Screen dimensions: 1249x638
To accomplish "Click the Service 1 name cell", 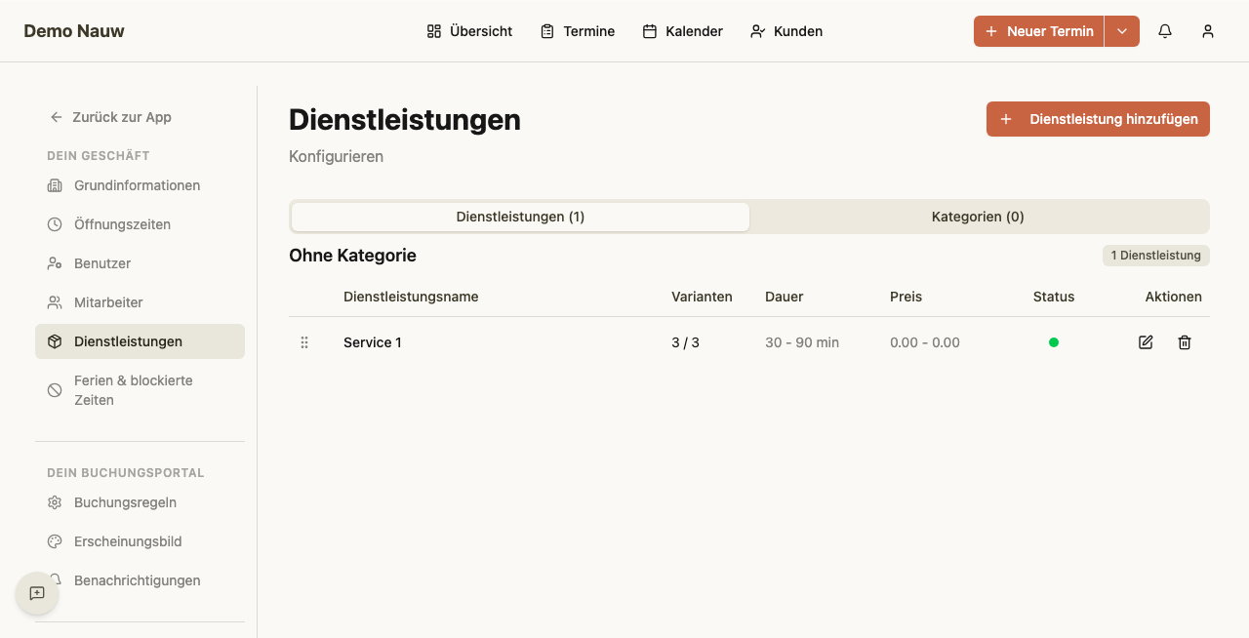I will [373, 342].
